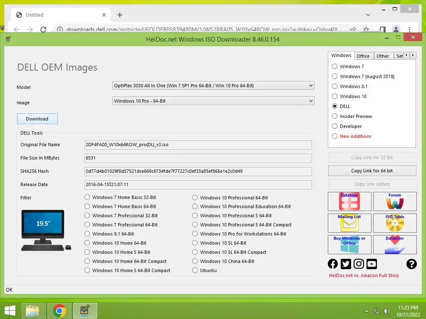Filter by Ubuntu
Viewport: 426px width, 319px height.
[x=195, y=270]
